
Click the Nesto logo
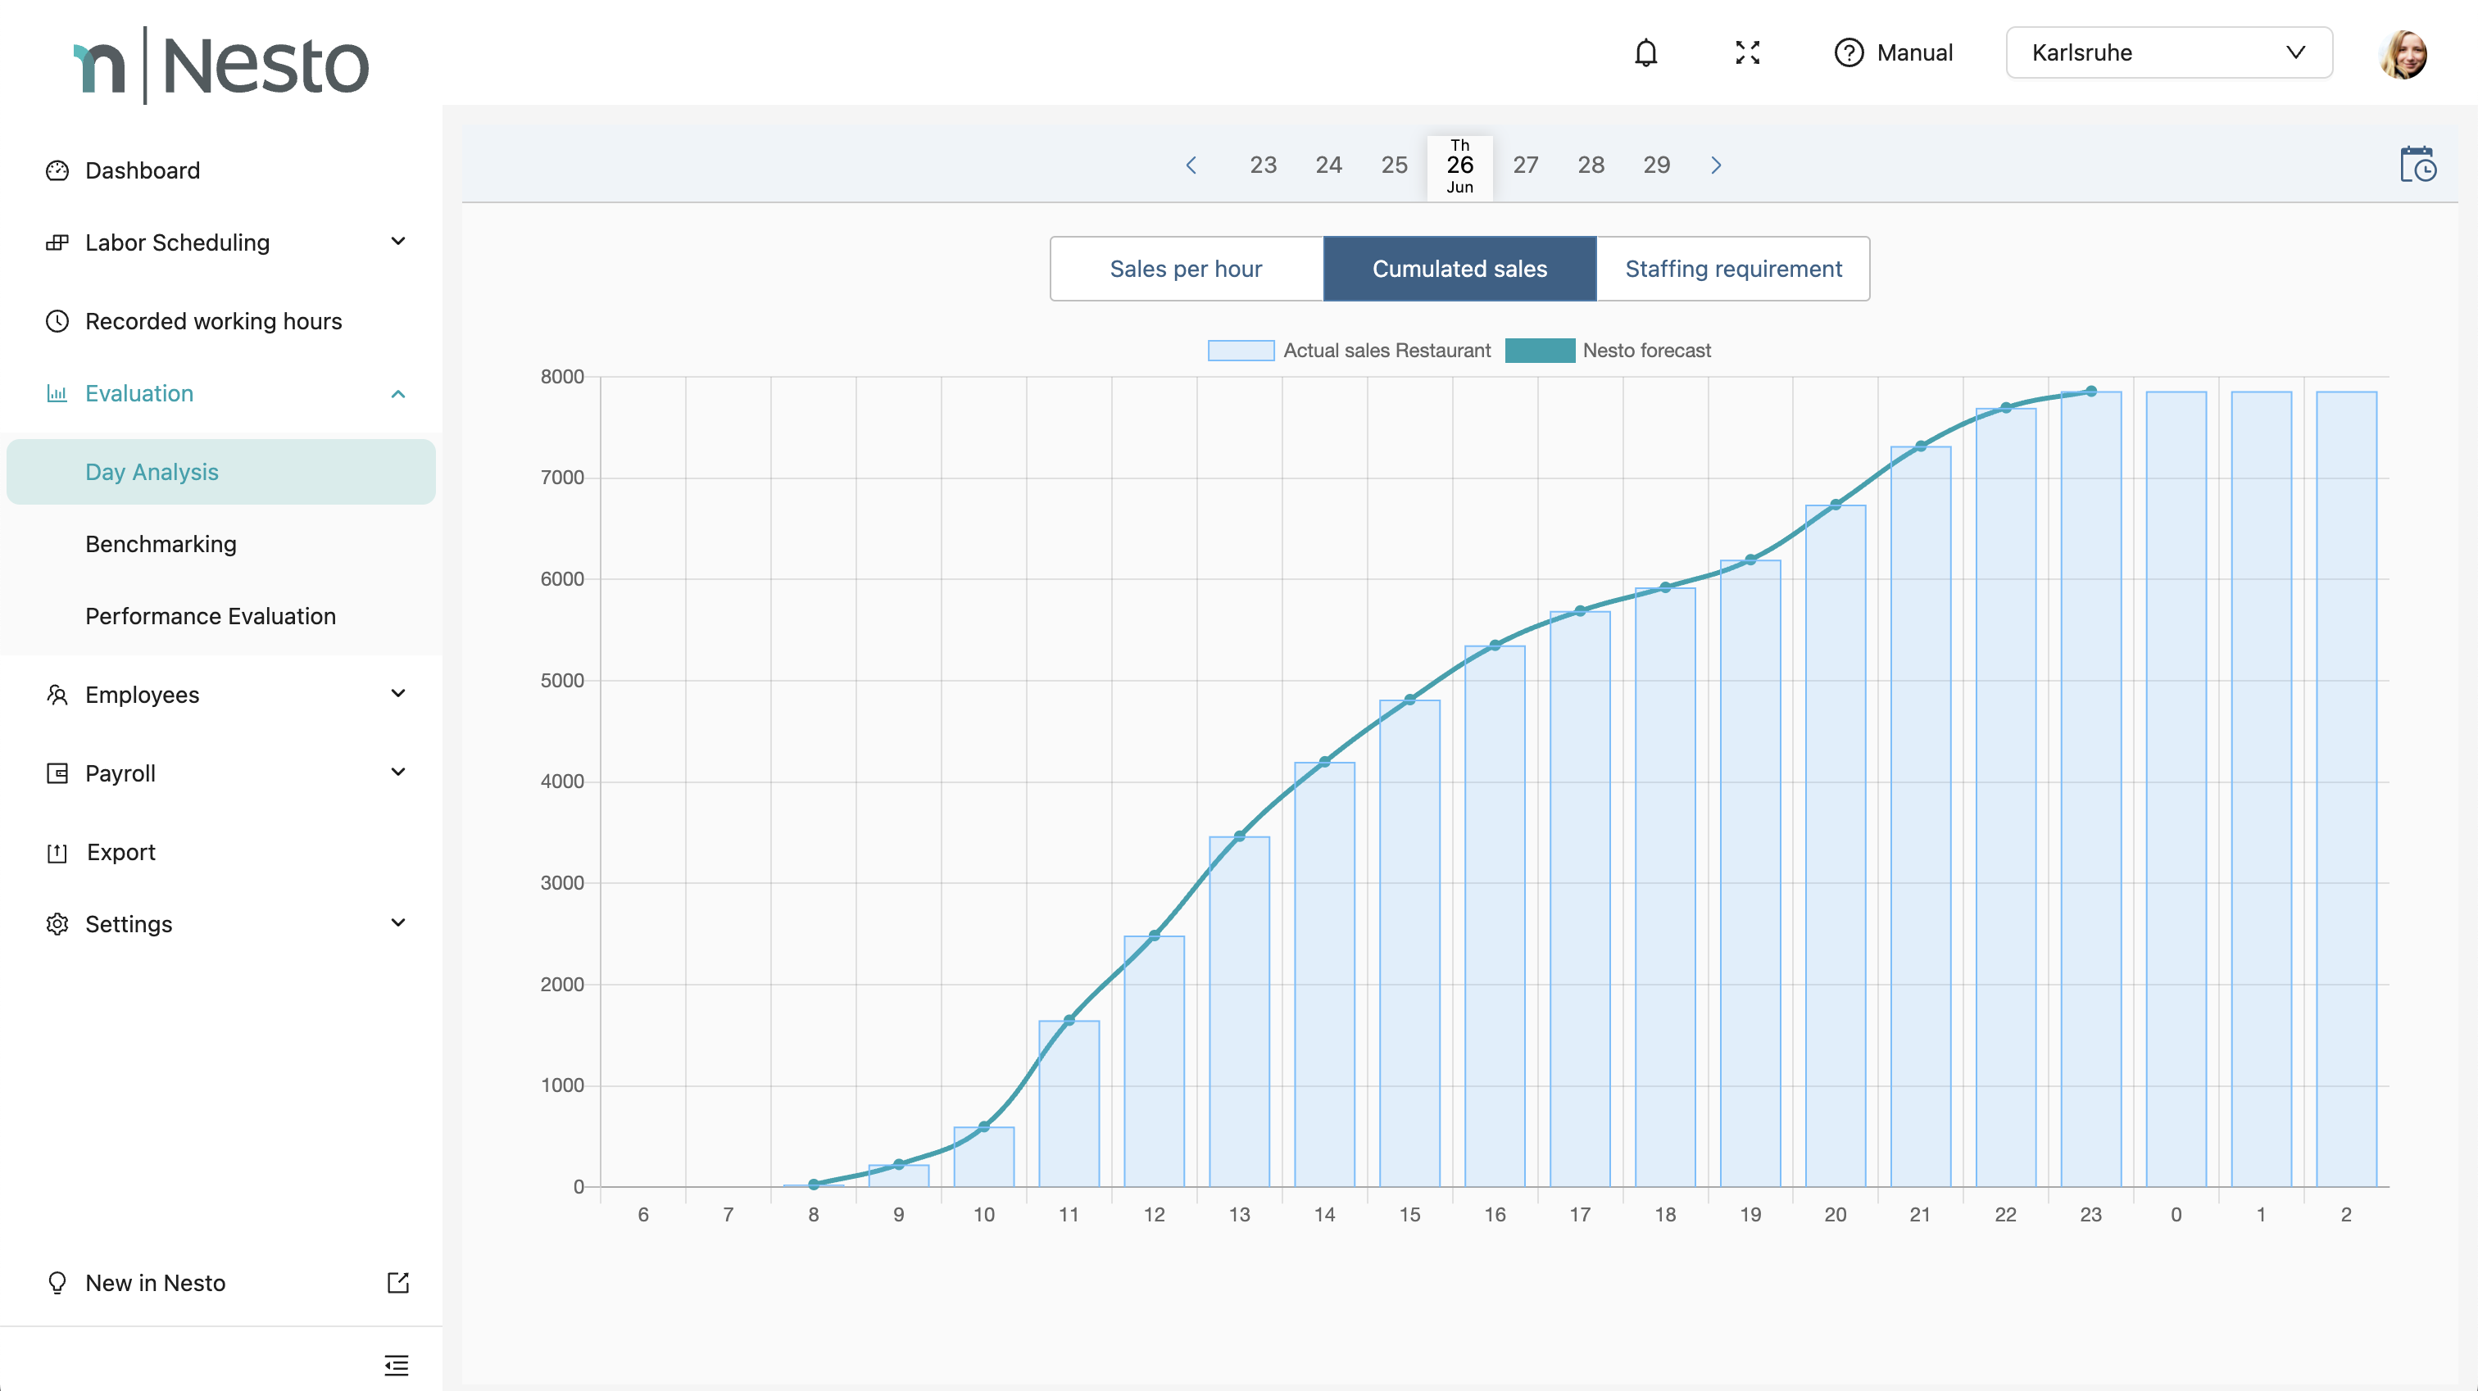click(x=221, y=65)
